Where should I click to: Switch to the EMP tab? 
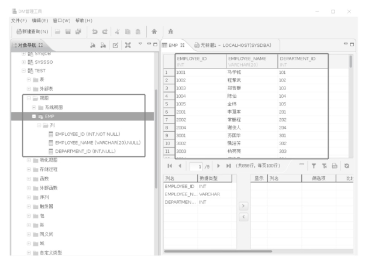pyautogui.click(x=173, y=45)
